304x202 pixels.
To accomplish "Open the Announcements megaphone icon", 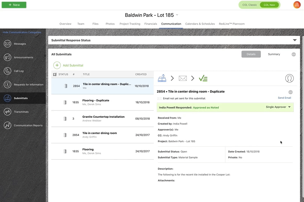I will [7, 57].
